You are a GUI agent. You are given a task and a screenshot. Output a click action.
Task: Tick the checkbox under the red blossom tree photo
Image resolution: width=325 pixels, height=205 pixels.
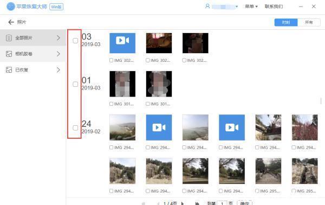point(294,148)
